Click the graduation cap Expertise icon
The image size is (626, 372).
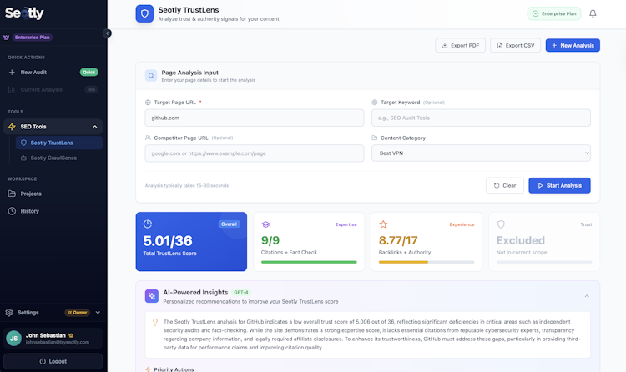[x=266, y=224]
